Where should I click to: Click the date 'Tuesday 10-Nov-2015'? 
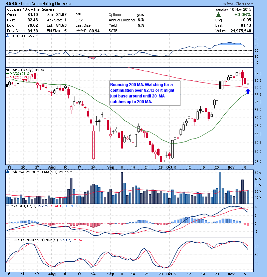(233, 9)
